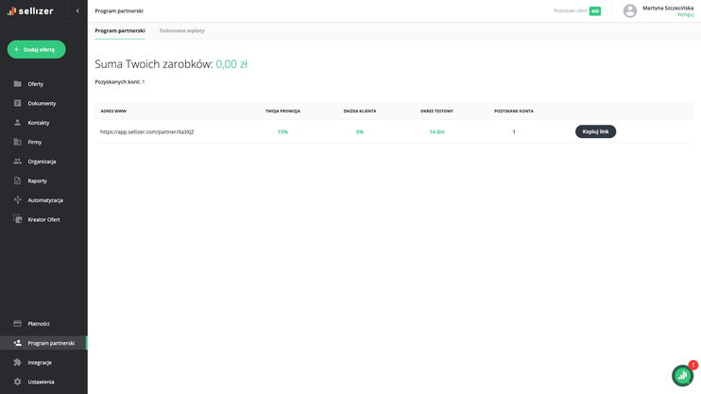Click the ZNIŻKA KLIENTA column header

click(359, 111)
